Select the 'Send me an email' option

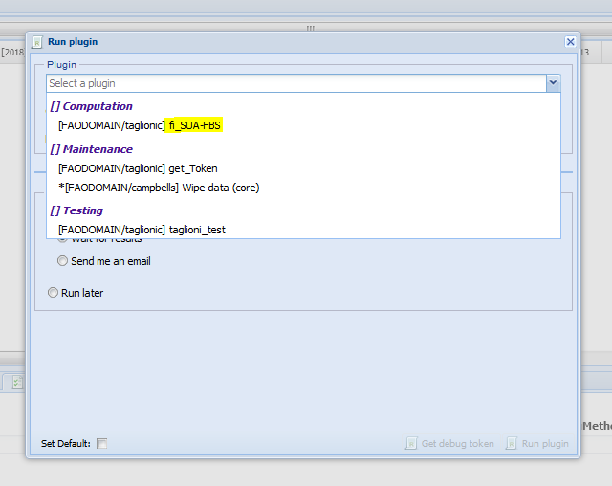pyautogui.click(x=63, y=261)
